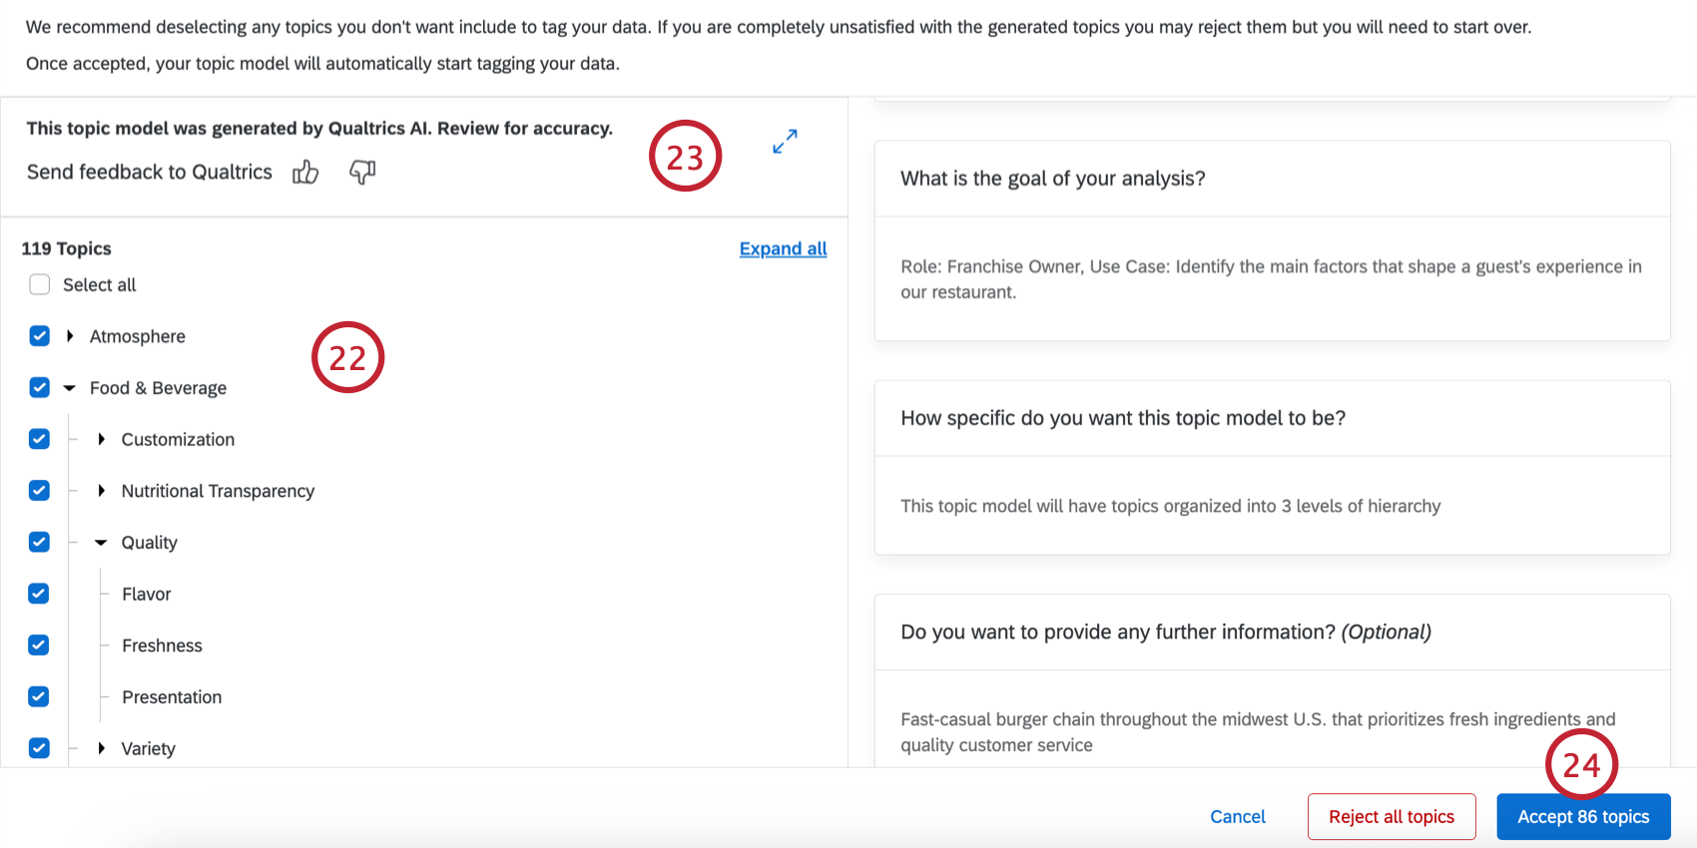Click the thumbs down feedback icon
1697x848 pixels.
[361, 173]
